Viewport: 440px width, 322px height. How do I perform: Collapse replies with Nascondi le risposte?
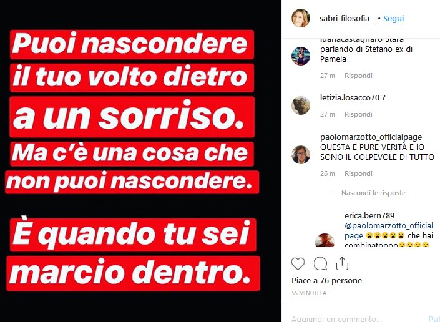tap(373, 193)
